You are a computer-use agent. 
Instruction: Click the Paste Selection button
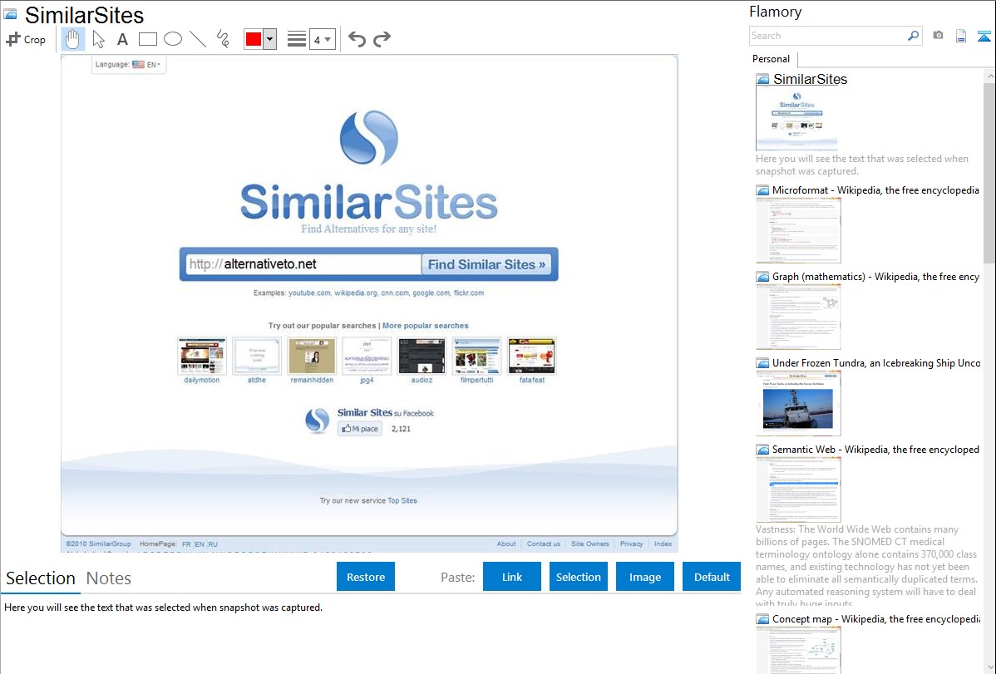pyautogui.click(x=579, y=577)
